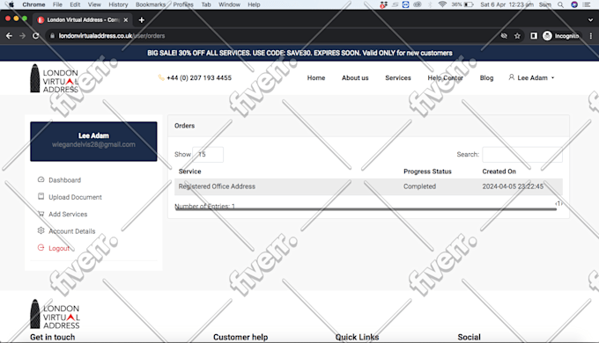
Task: Open Upload Document in the sidebar
Action: tap(75, 197)
